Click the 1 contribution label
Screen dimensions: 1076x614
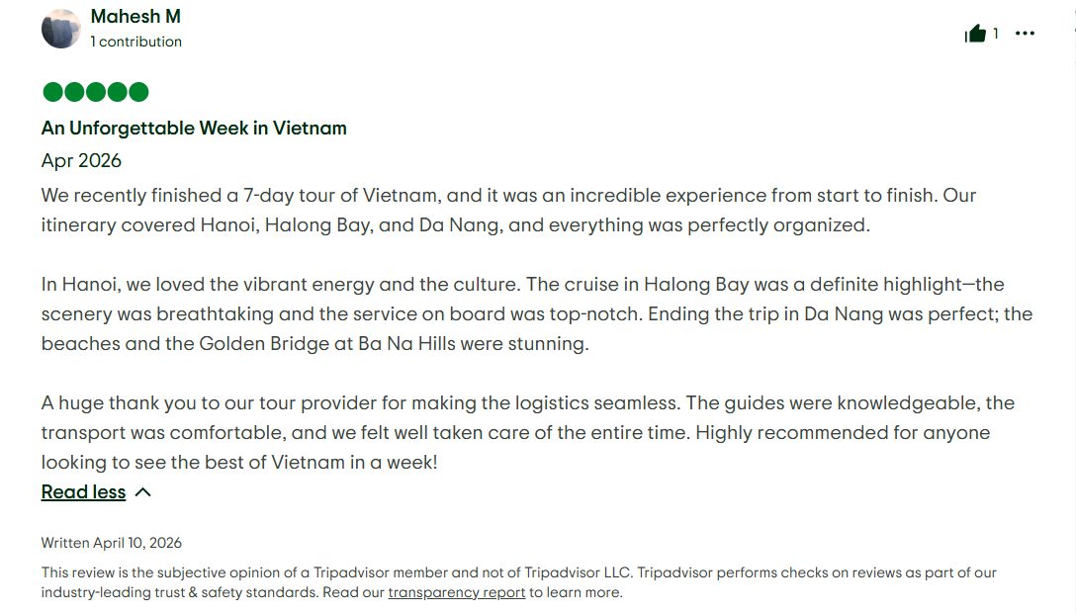click(x=135, y=42)
